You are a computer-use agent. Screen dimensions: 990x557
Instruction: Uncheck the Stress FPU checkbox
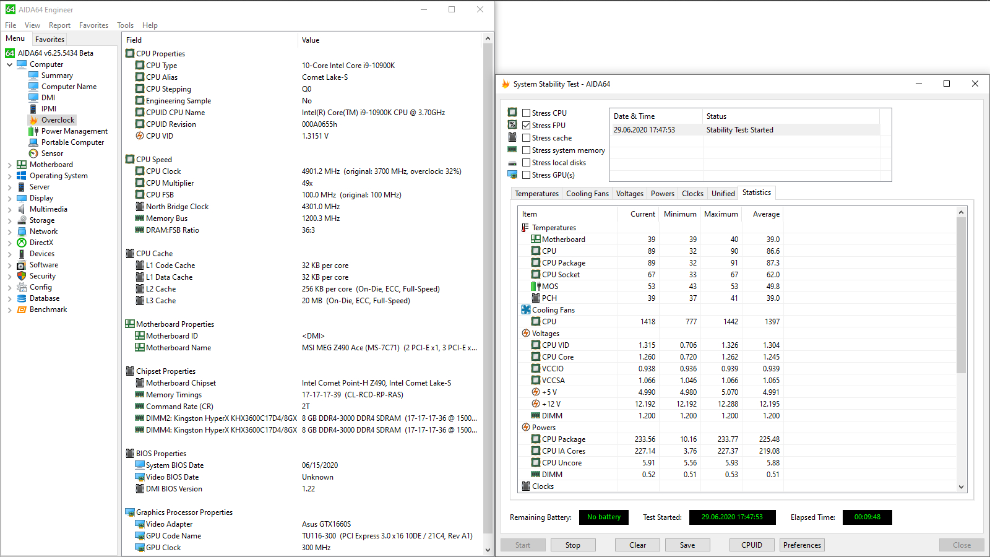(526, 126)
